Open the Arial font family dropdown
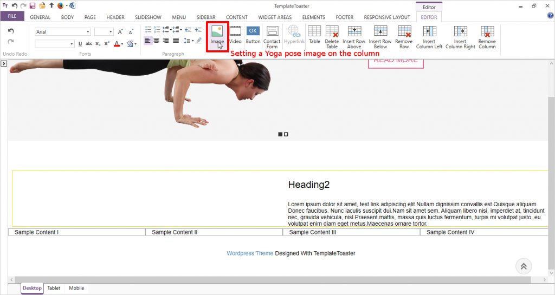 pos(88,32)
